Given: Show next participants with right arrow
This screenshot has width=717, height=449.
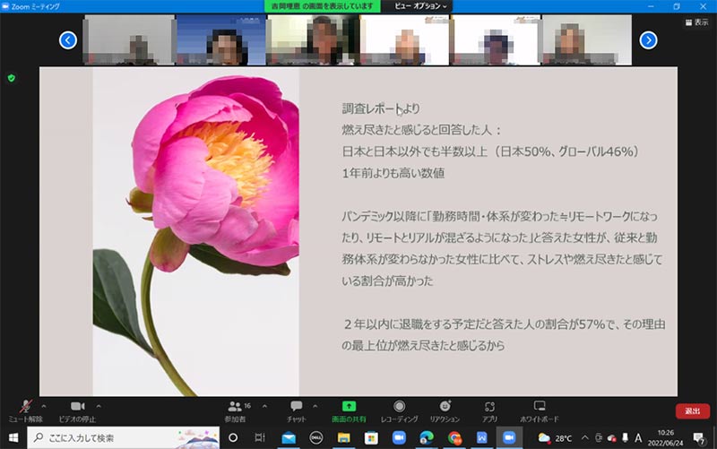Looking at the screenshot, I should [648, 40].
